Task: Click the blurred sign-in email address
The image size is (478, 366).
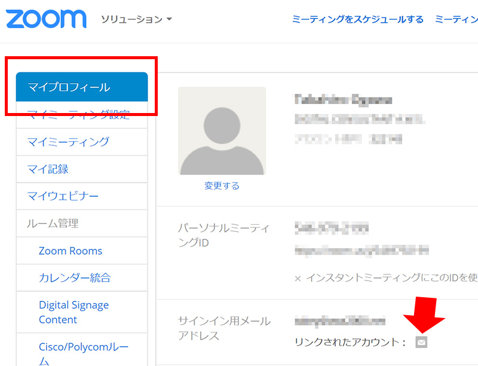Action: pyautogui.click(x=339, y=321)
